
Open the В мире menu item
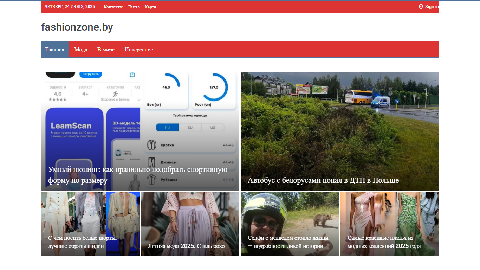[x=106, y=50]
